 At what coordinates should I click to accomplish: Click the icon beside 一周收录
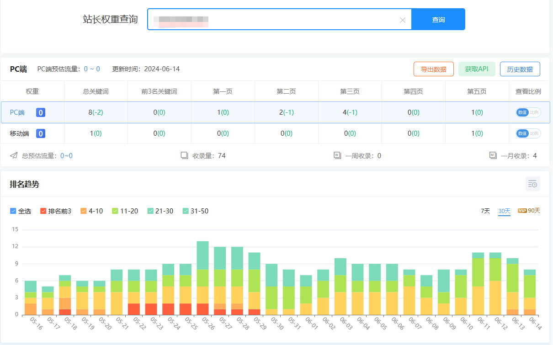pos(337,156)
